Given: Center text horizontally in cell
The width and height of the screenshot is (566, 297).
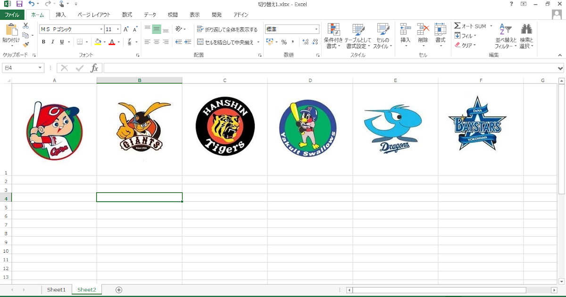Looking at the screenshot, I should pyautogui.click(x=157, y=42).
